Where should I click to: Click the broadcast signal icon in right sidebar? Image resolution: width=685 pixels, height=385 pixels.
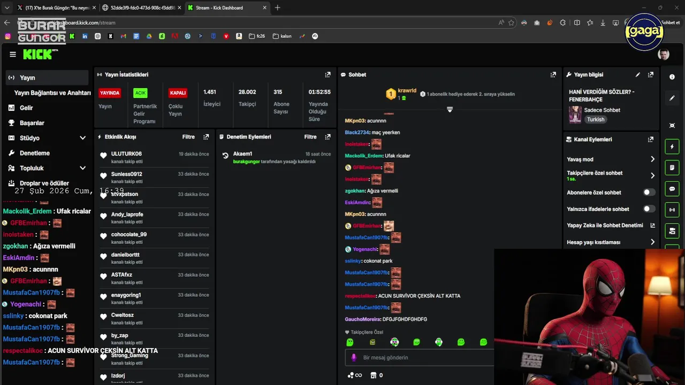click(672, 210)
